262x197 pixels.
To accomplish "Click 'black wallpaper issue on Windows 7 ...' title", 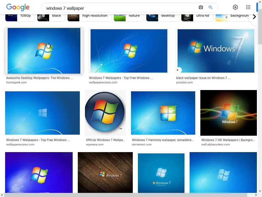I will click(203, 78).
